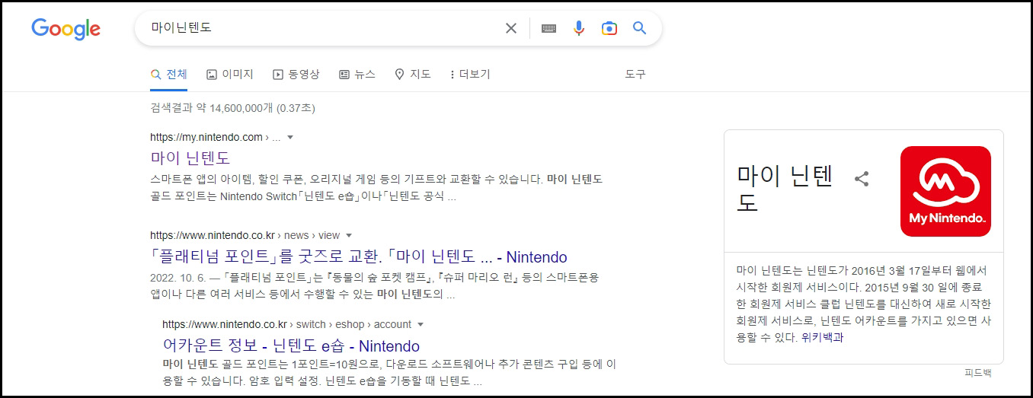Click the 검색결과 약 14,600,000개 stats text
The width and height of the screenshot is (1033, 398).
tap(232, 108)
